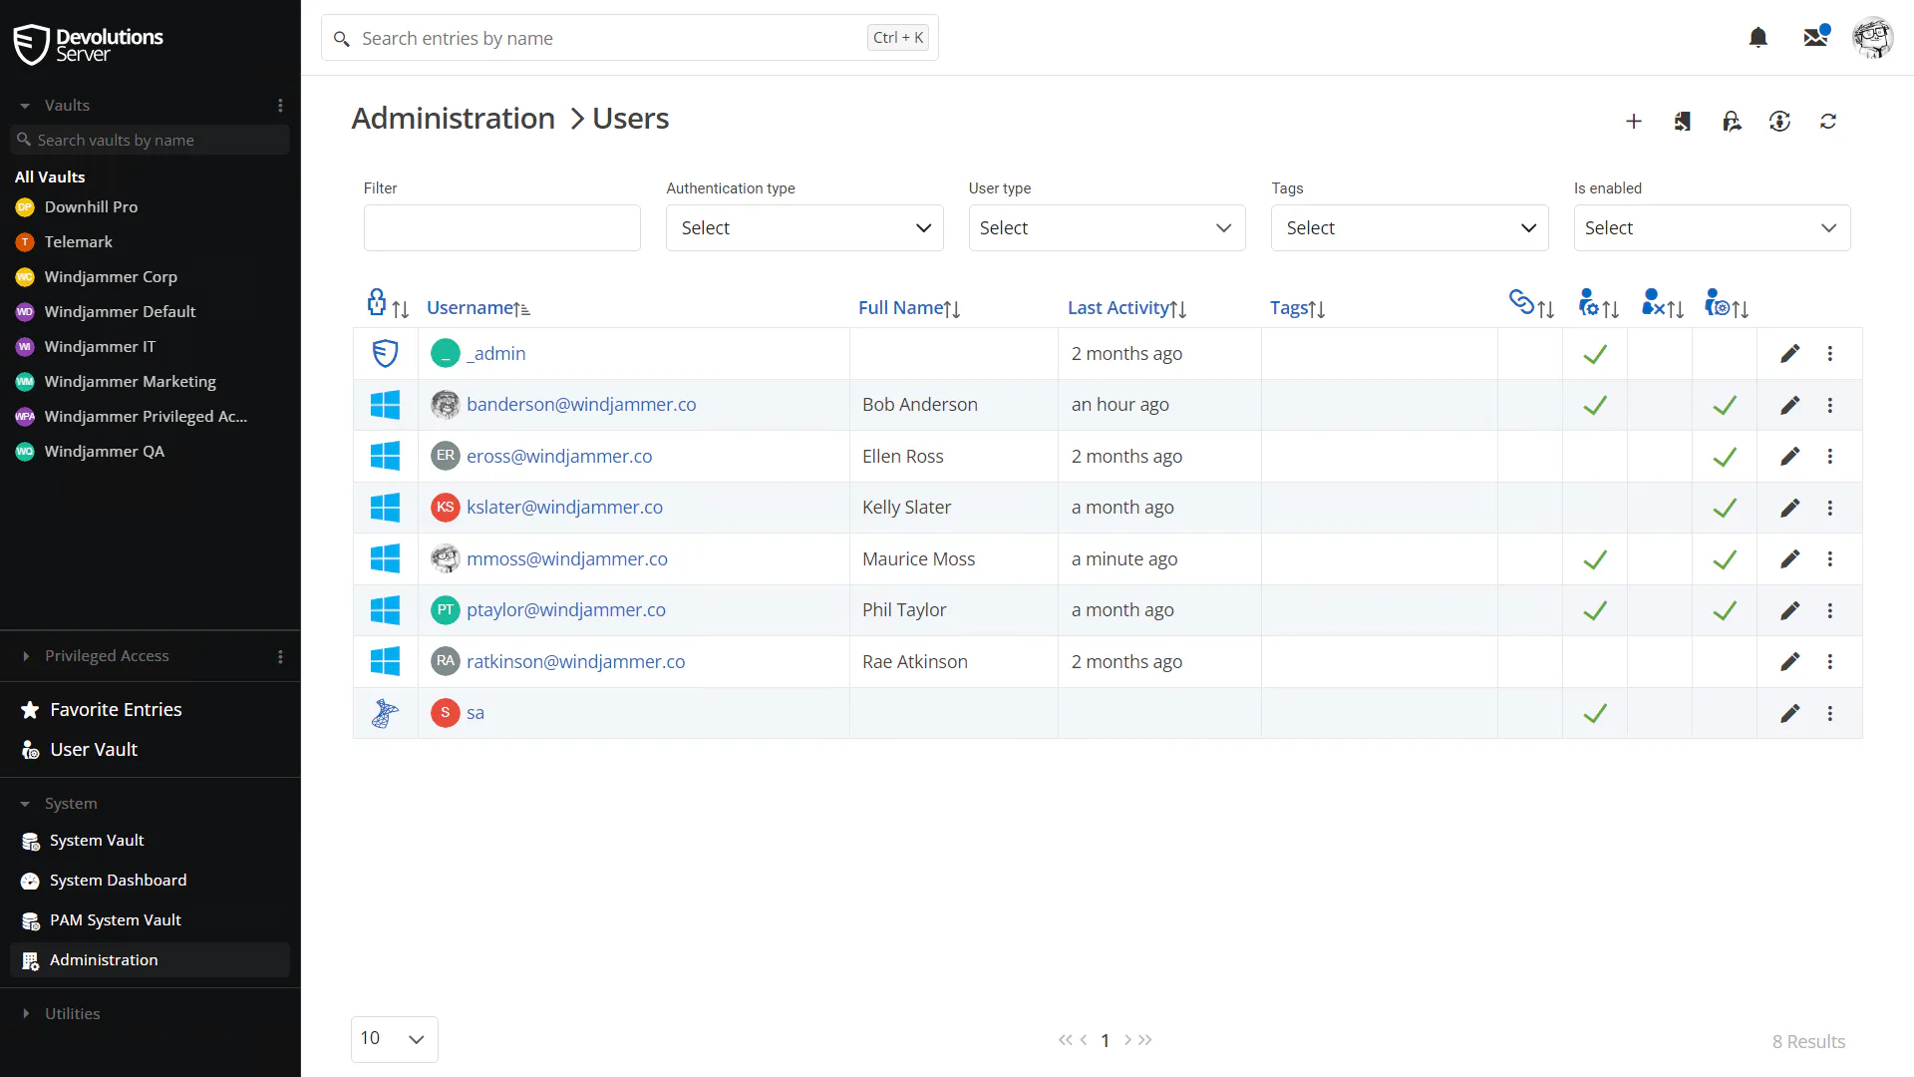Open the ptaylor@windjammer.co user link
Viewport: 1914px width, 1077px height.
565,610
